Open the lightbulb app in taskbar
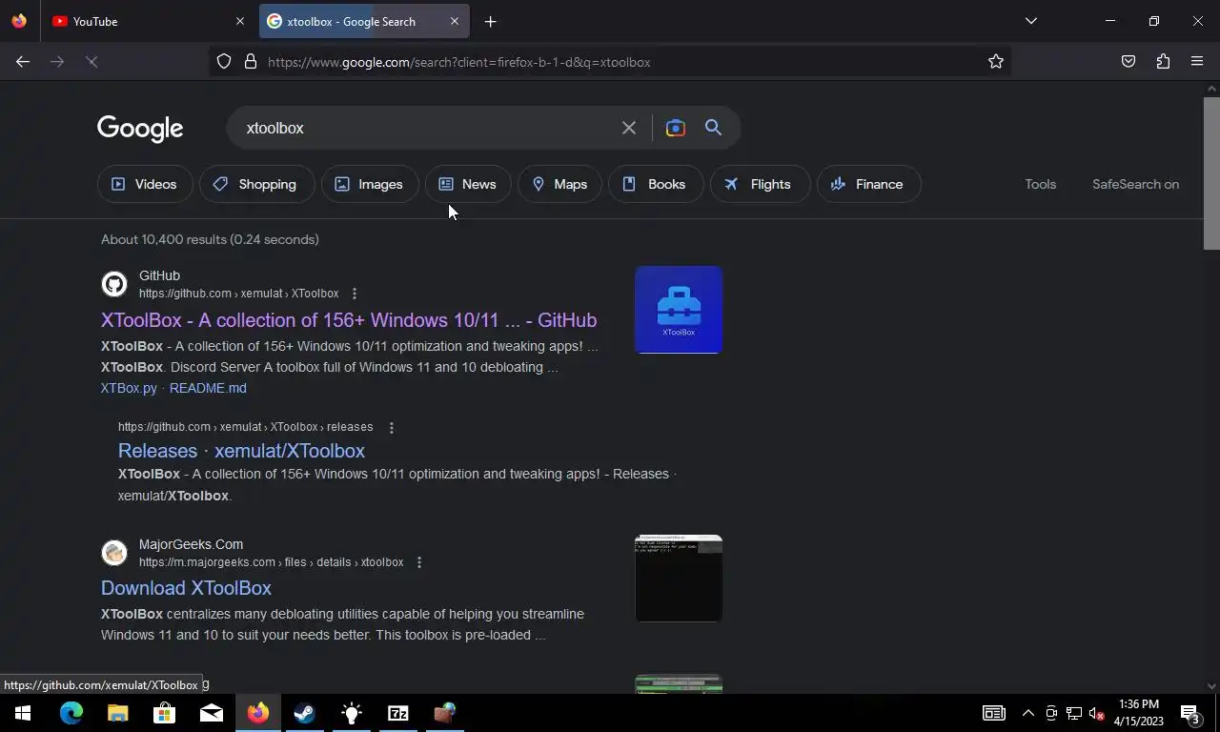 click(x=352, y=713)
